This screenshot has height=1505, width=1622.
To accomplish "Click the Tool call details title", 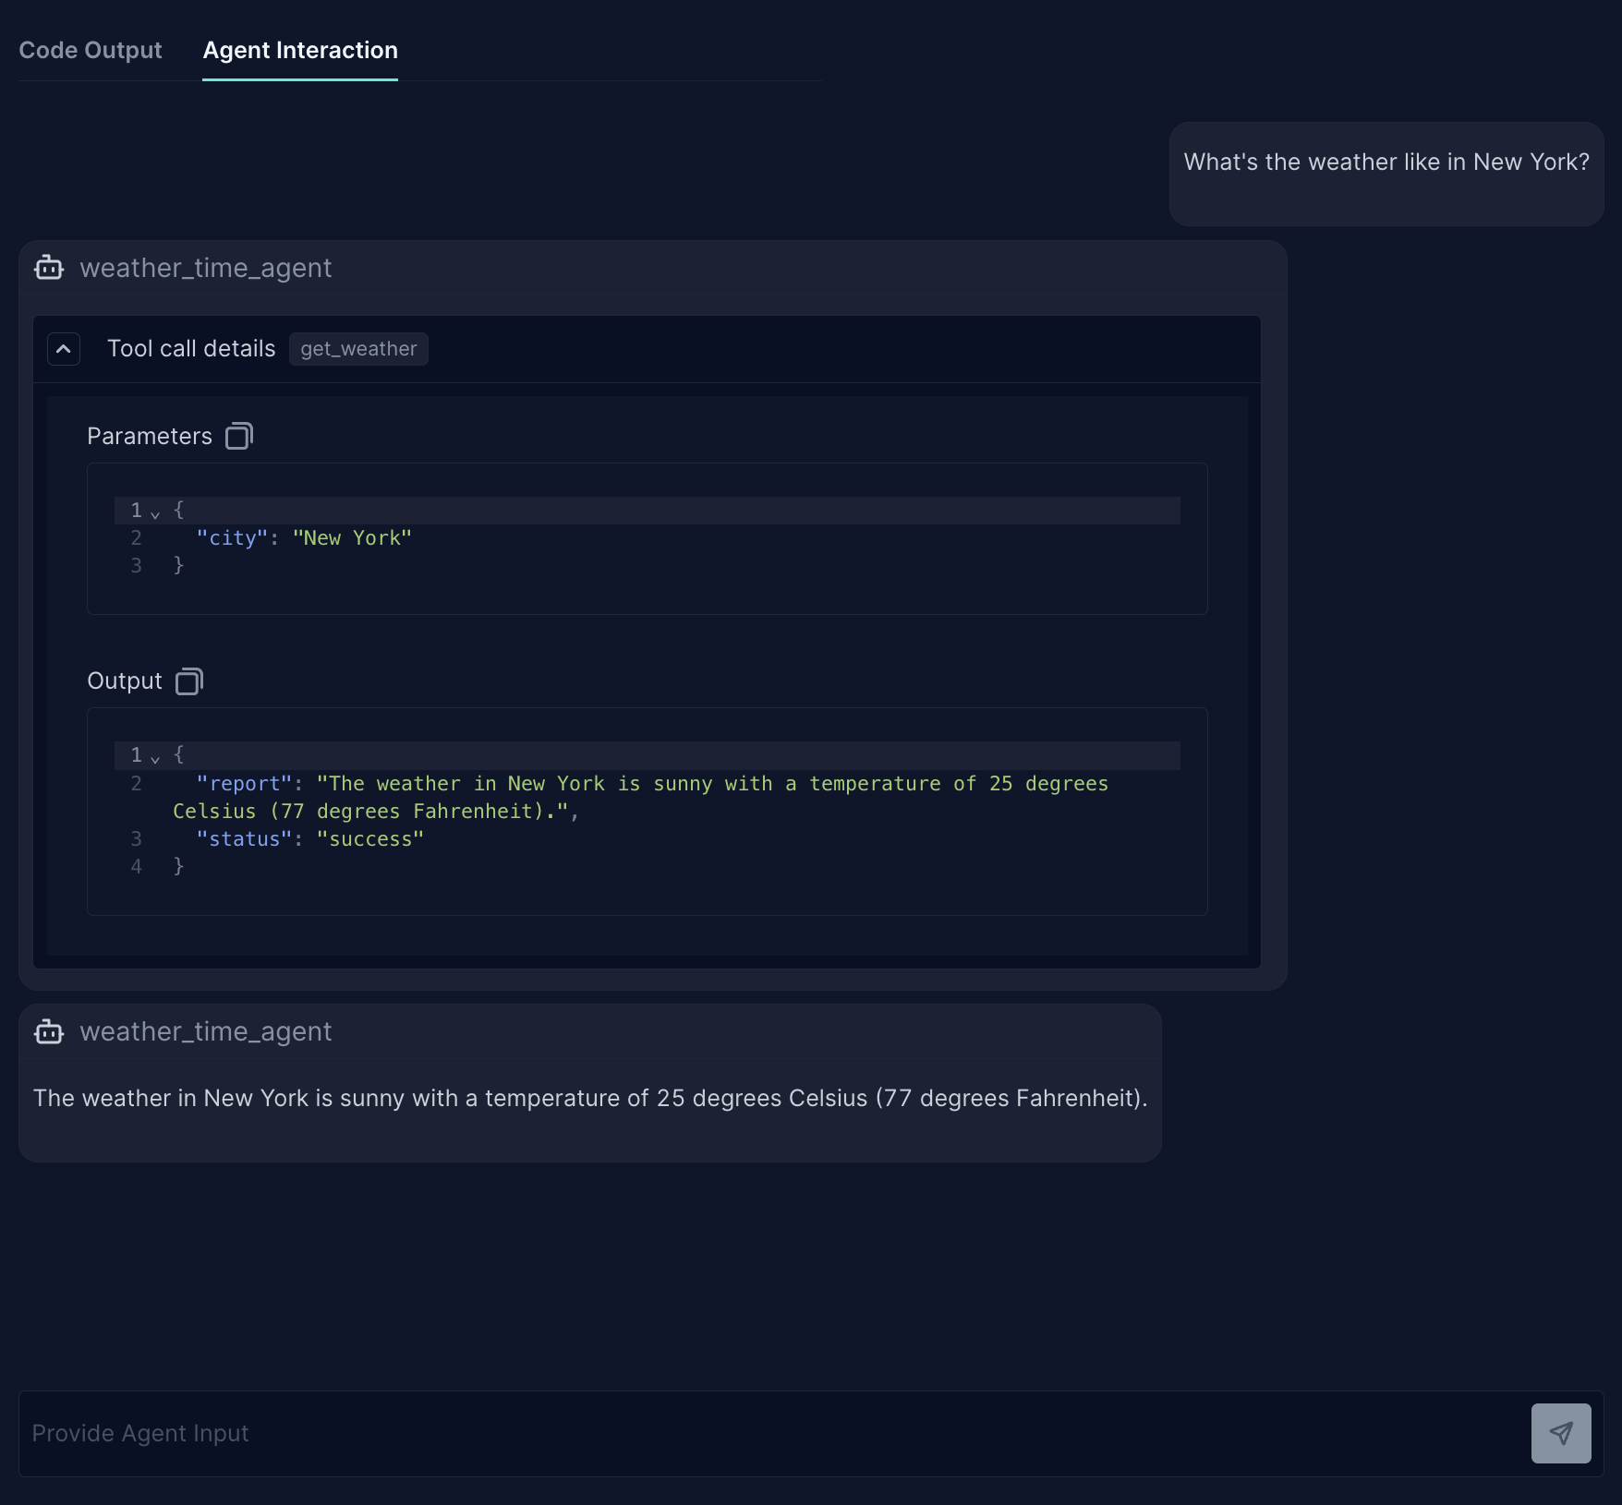I will (x=191, y=349).
